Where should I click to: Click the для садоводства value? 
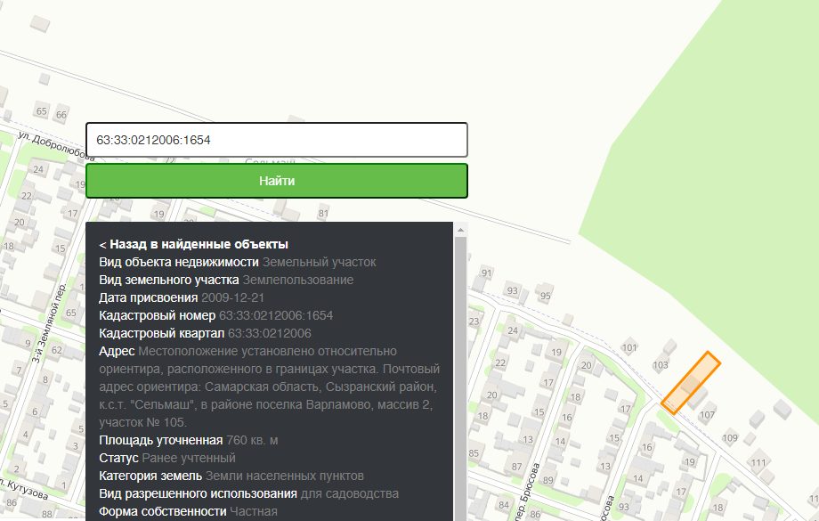tap(350, 493)
